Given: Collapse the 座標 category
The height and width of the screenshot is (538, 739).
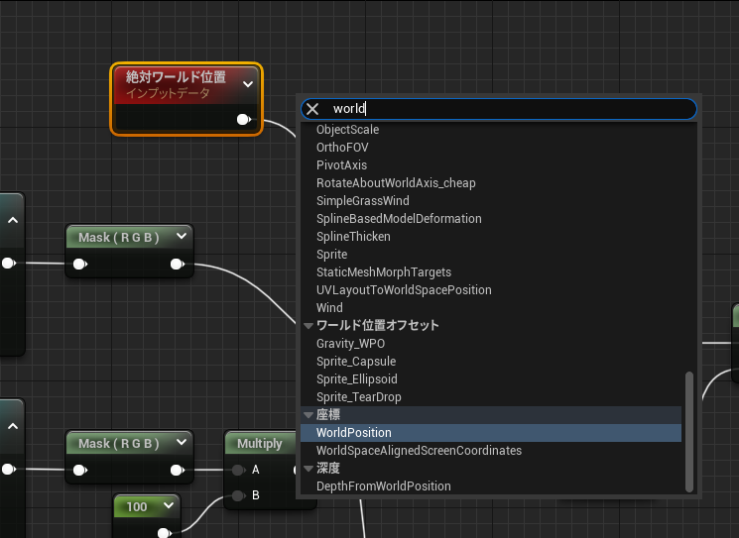Looking at the screenshot, I should [308, 415].
